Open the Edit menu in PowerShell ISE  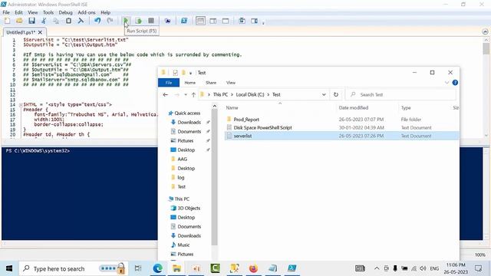[x=18, y=12]
